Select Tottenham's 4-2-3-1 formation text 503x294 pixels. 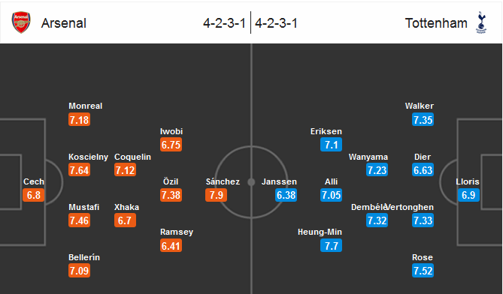[x=276, y=23]
